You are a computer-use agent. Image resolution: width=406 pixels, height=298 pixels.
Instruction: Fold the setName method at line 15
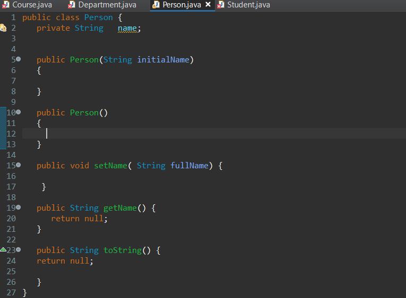pyautogui.click(x=19, y=165)
